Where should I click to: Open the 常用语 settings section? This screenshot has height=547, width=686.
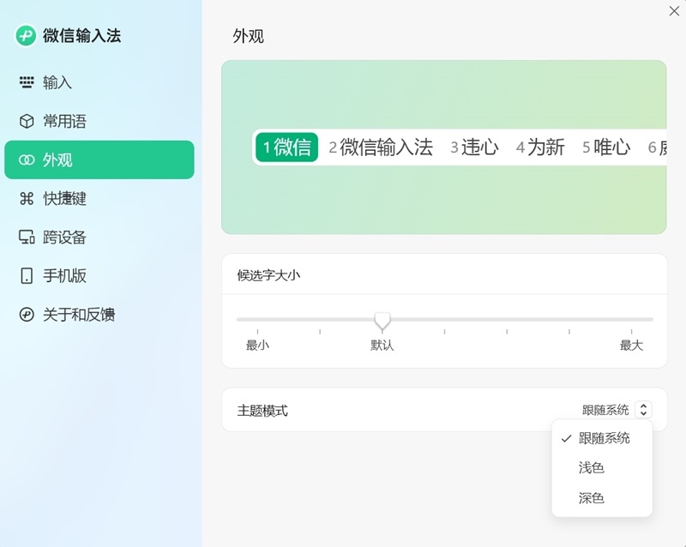(x=65, y=121)
